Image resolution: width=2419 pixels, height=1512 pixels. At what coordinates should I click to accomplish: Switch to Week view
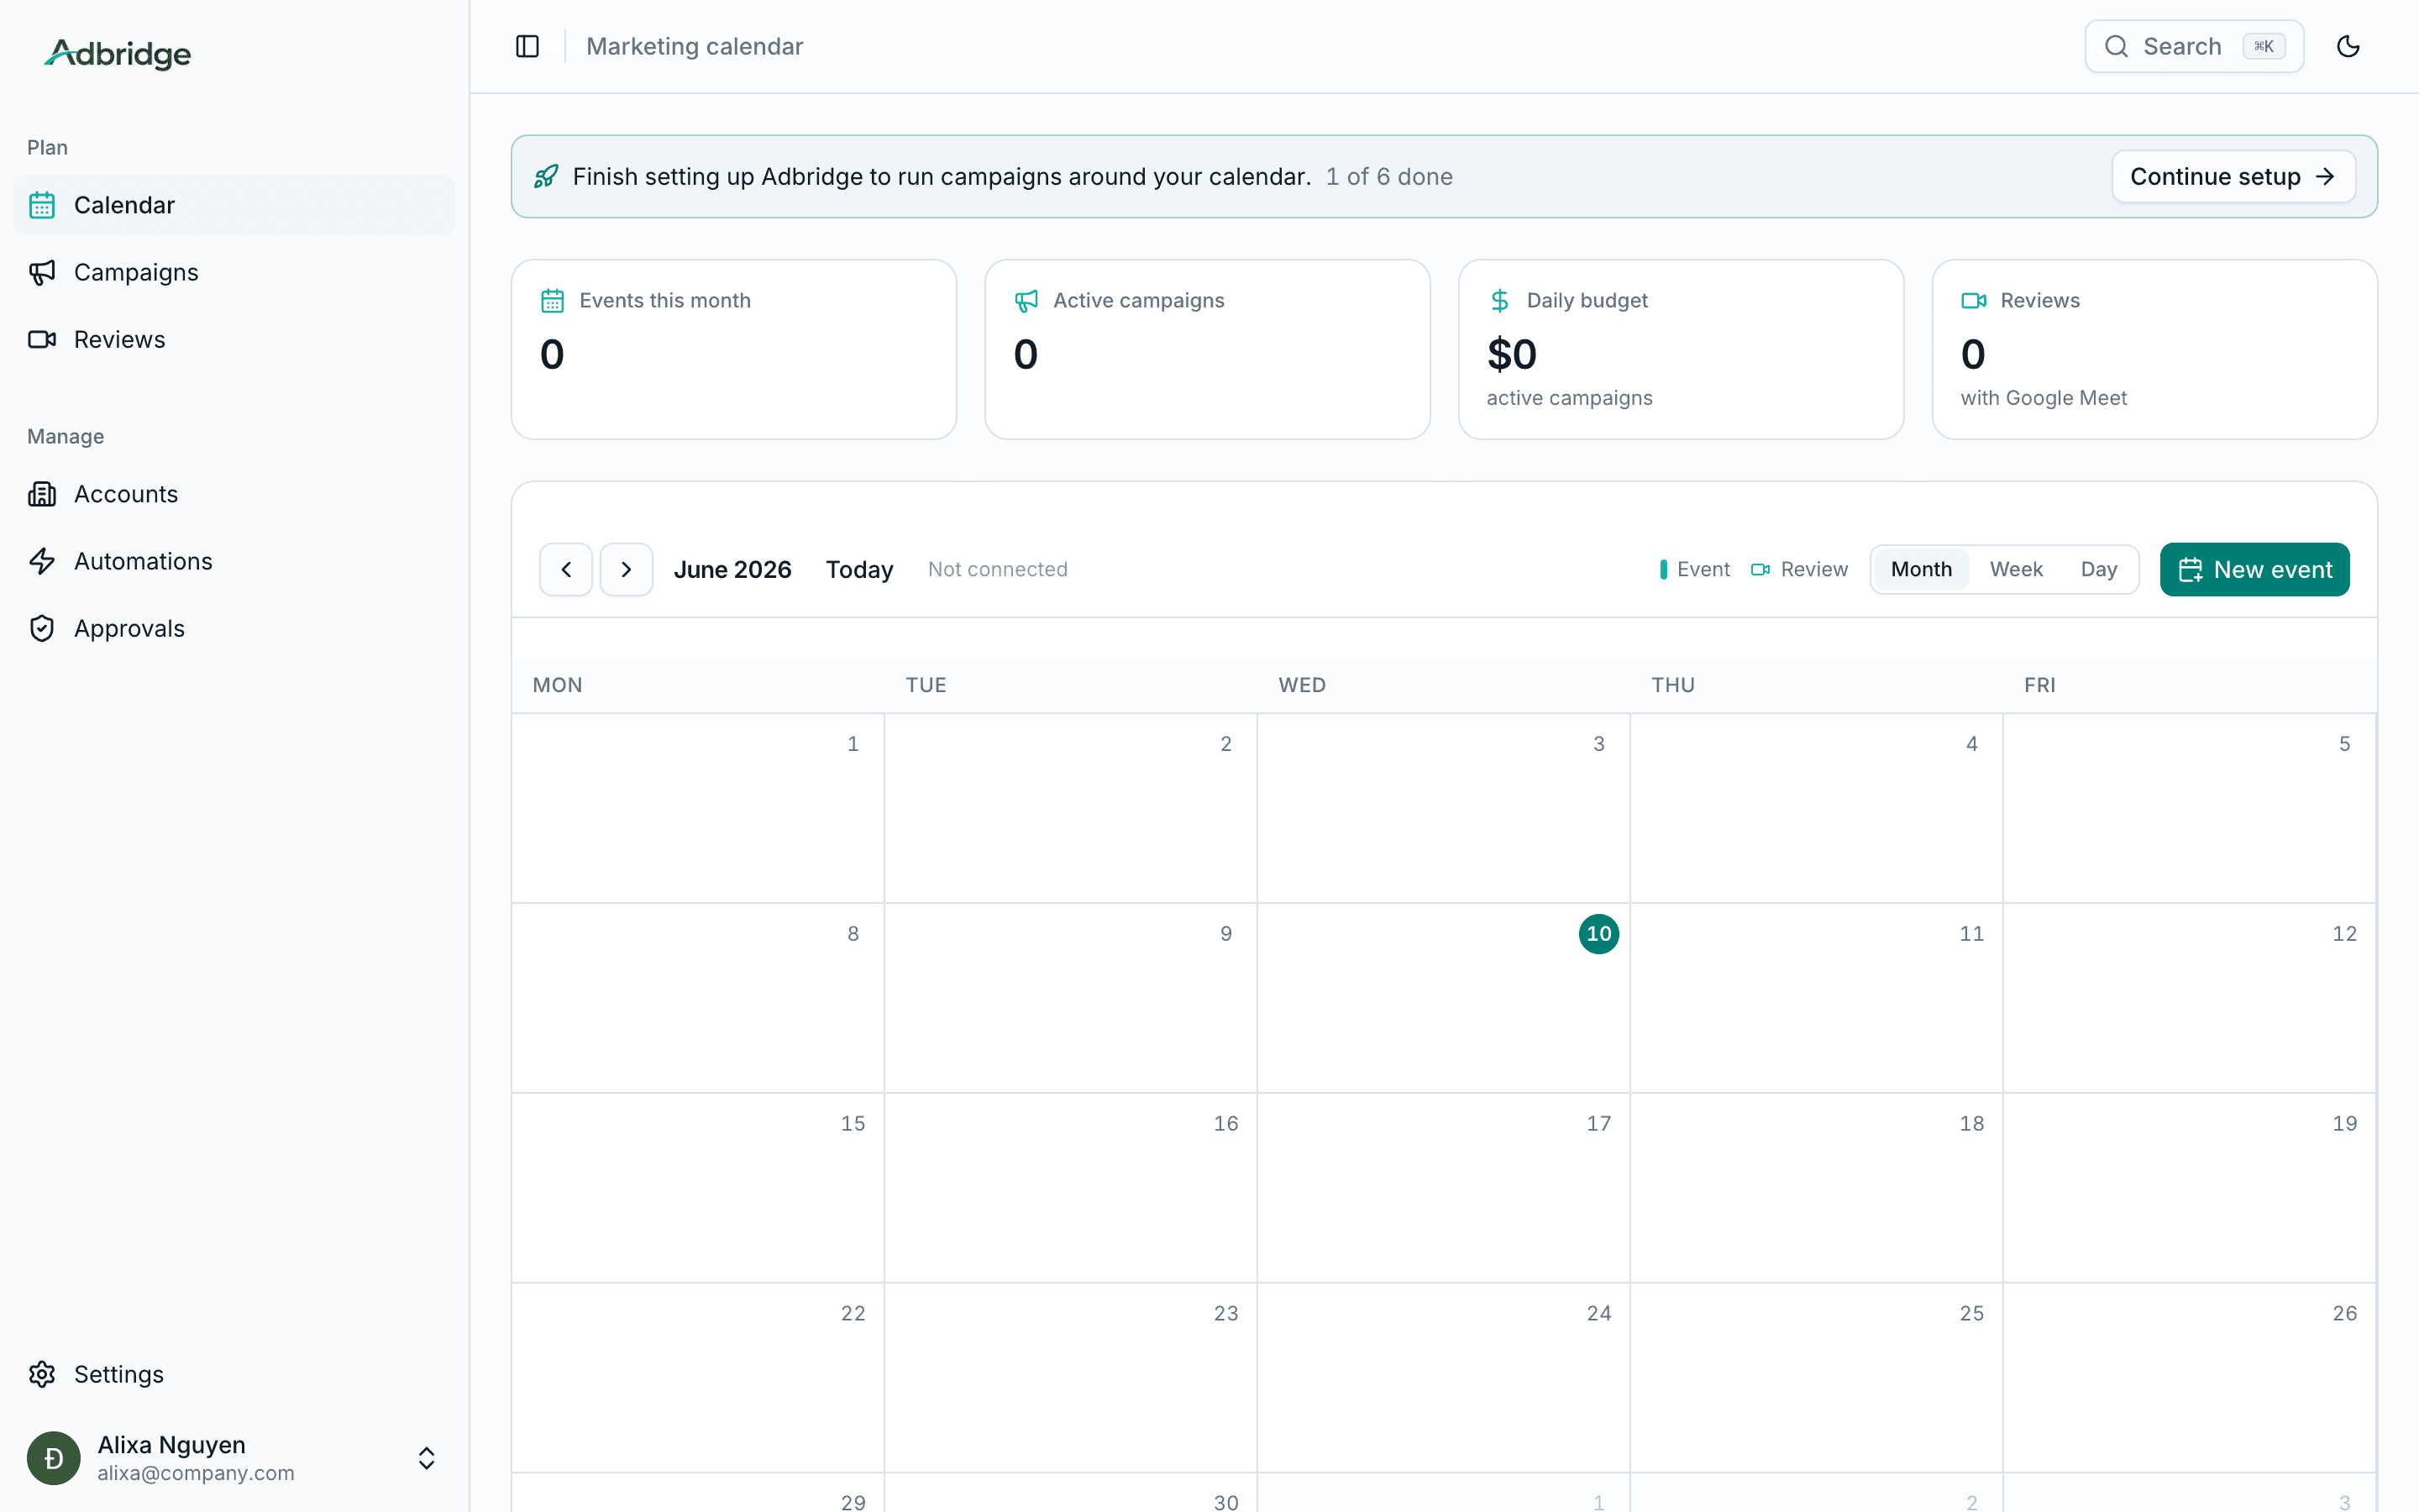tap(2016, 569)
